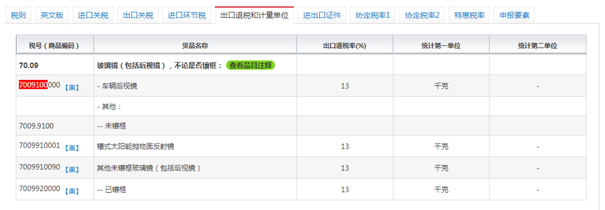Open the 进出口证件 tab

click(322, 16)
